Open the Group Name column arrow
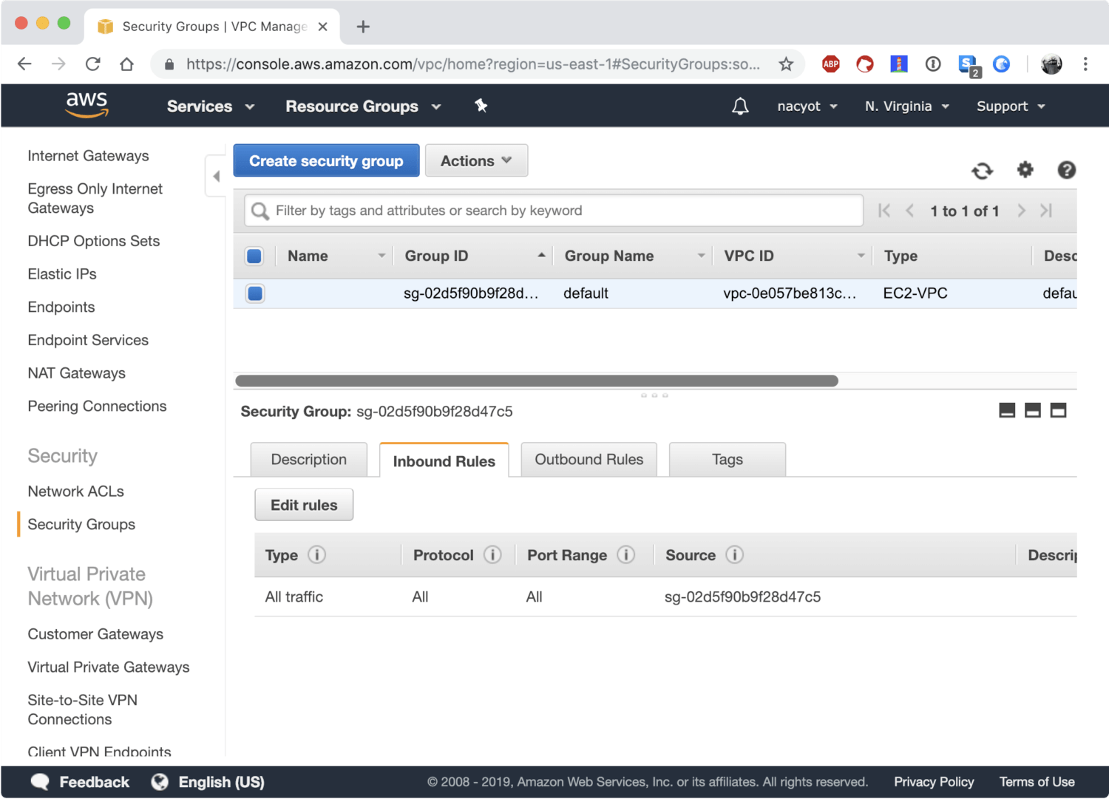This screenshot has height=799, width=1109. tap(701, 256)
